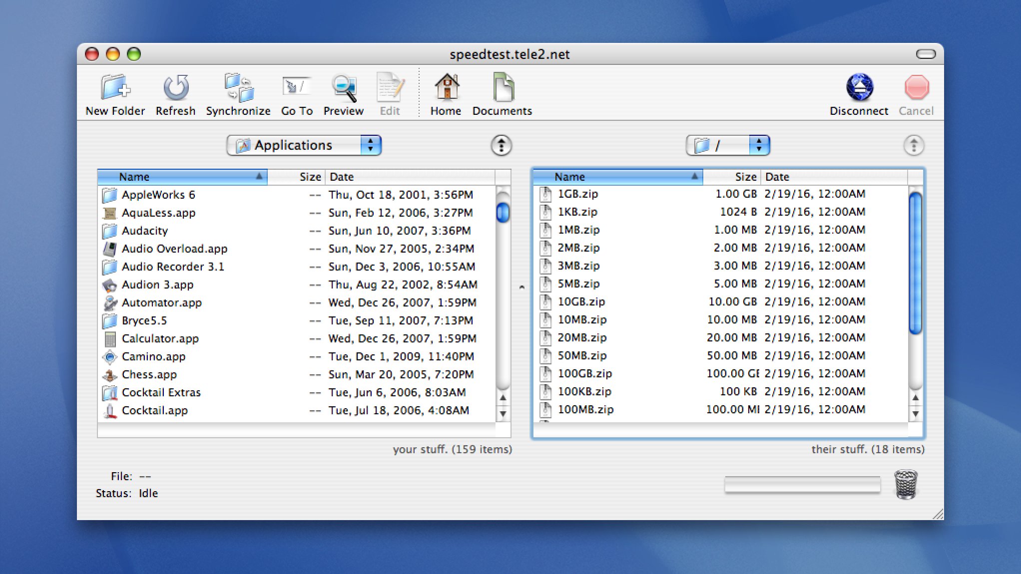1021x574 pixels.
Task: Click the Automator.app robot icon
Action: click(x=109, y=302)
